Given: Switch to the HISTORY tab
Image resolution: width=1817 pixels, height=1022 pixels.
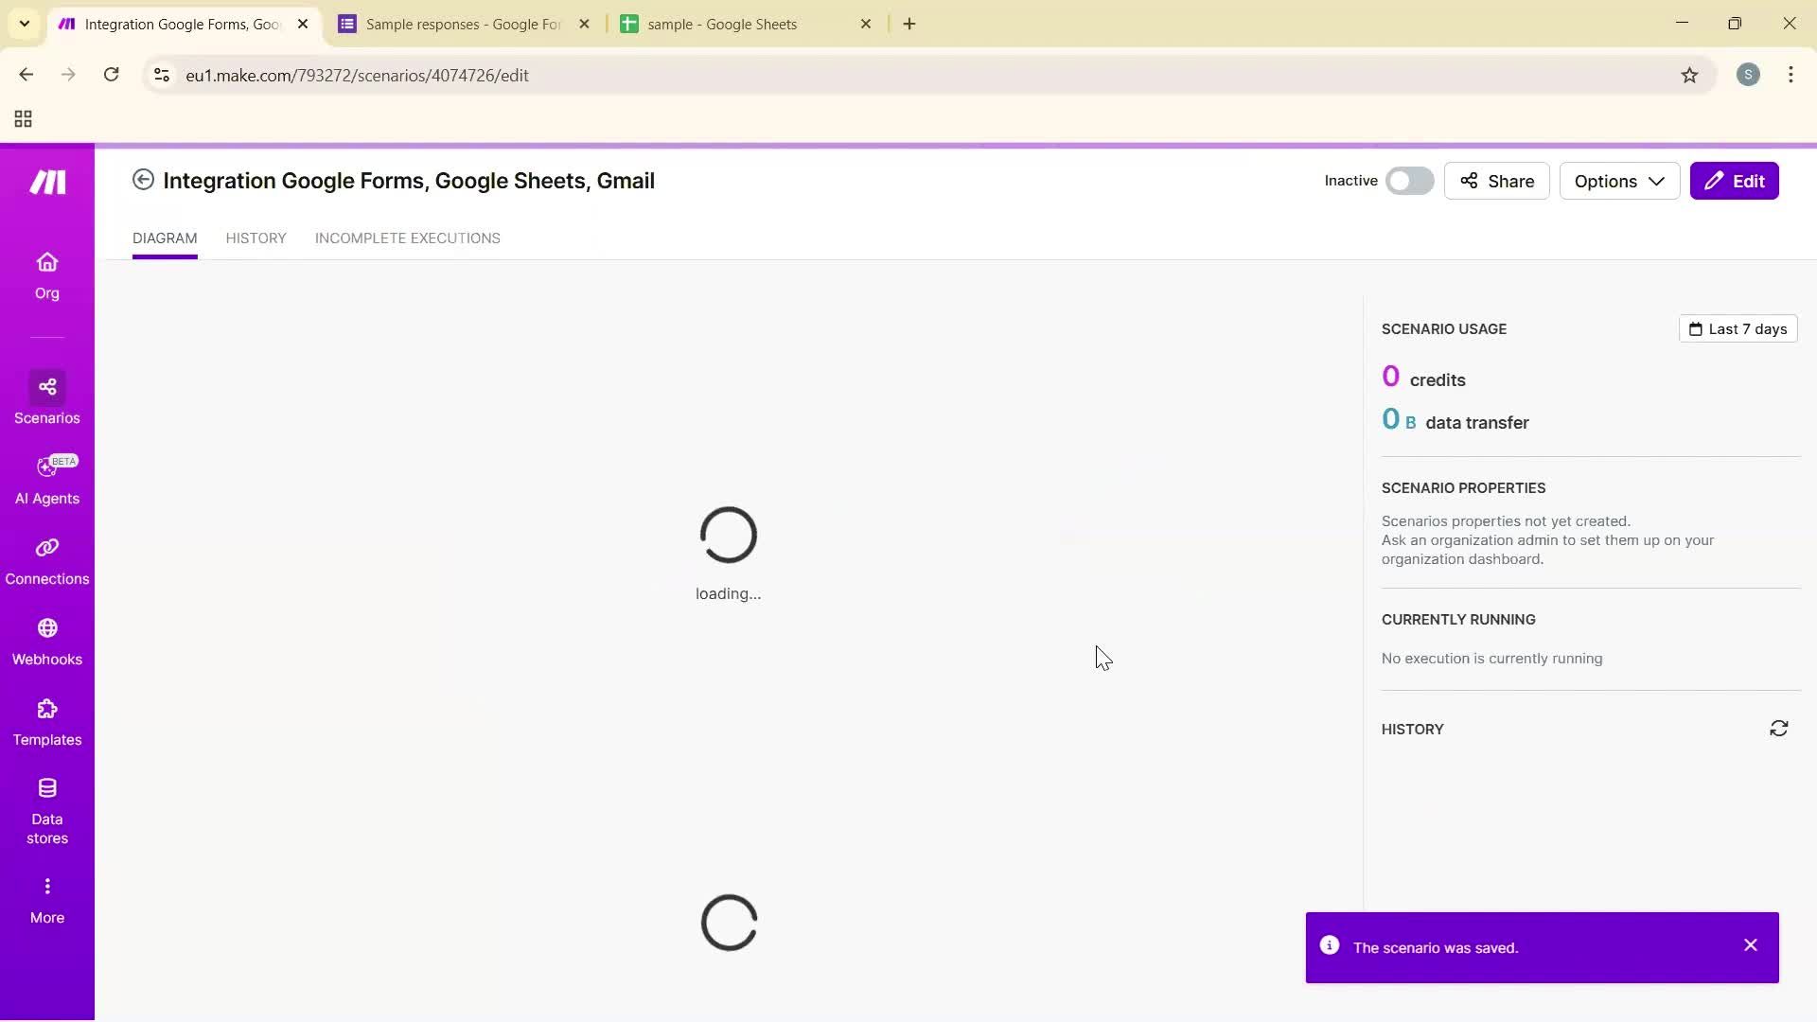Looking at the screenshot, I should pyautogui.click(x=256, y=238).
